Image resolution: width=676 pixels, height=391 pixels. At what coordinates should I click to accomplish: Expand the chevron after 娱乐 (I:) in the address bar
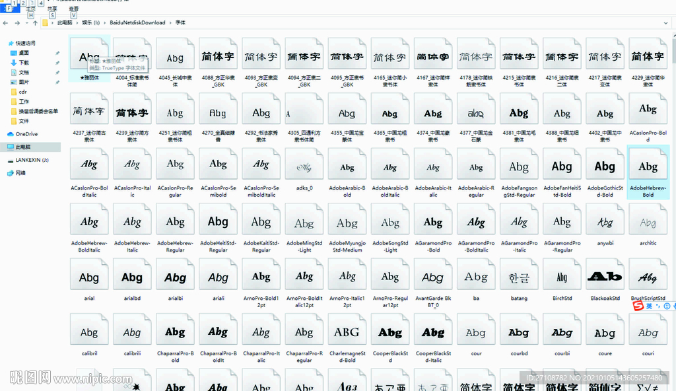(x=105, y=23)
